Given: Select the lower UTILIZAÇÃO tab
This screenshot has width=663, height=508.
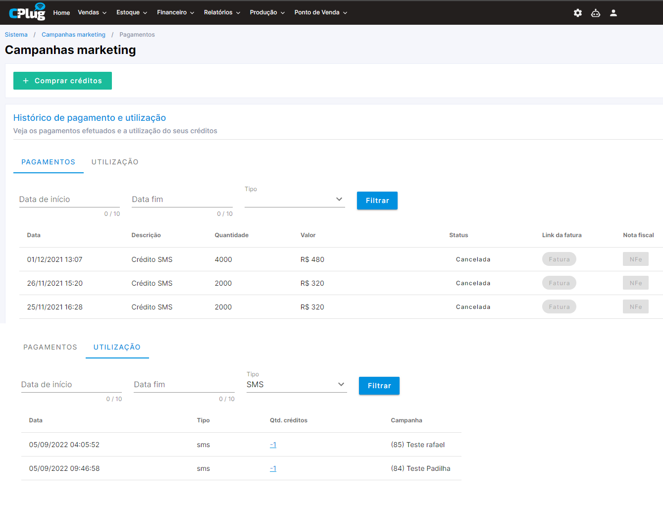Looking at the screenshot, I should coord(117,347).
